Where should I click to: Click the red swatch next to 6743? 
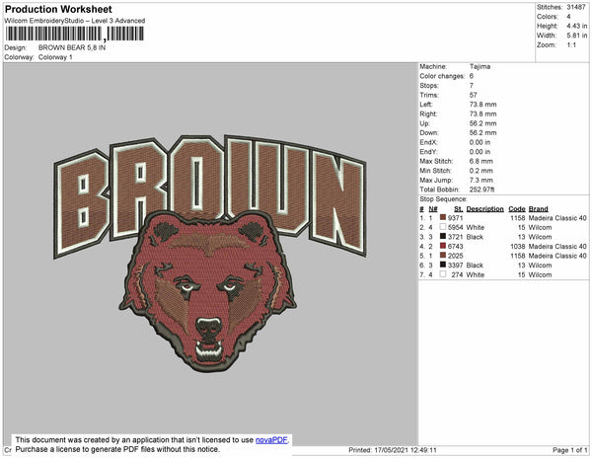coord(443,246)
